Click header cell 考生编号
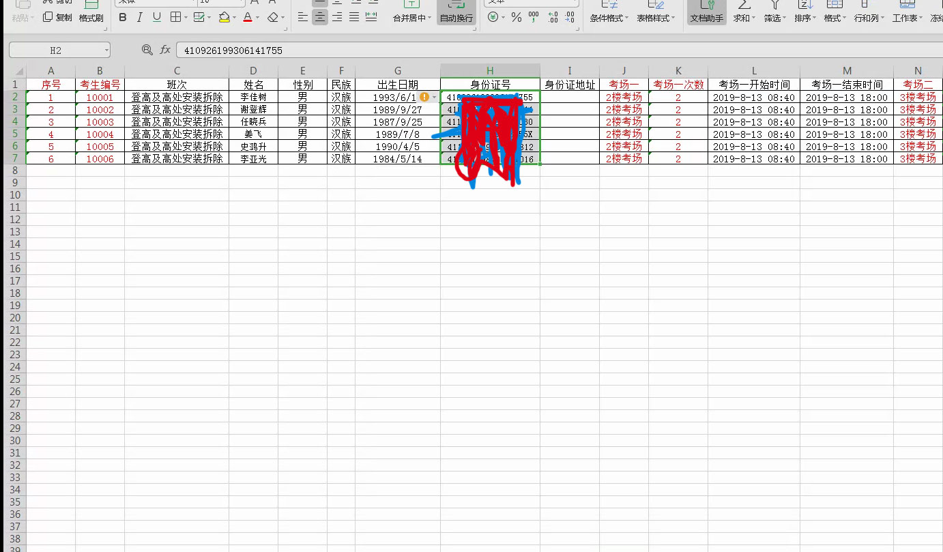 (x=100, y=85)
